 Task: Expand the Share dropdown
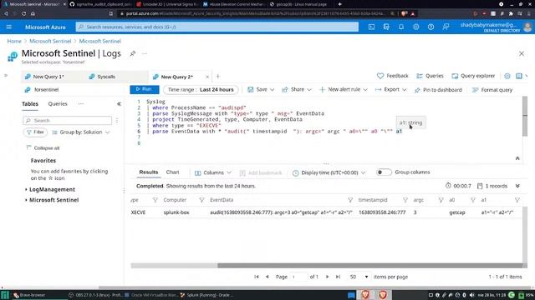(309, 90)
